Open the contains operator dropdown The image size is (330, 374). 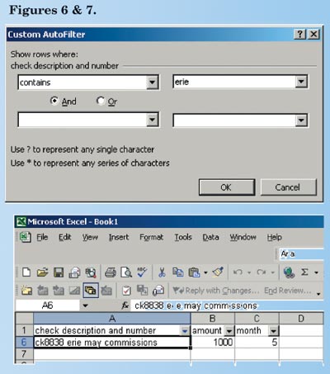[x=152, y=82]
